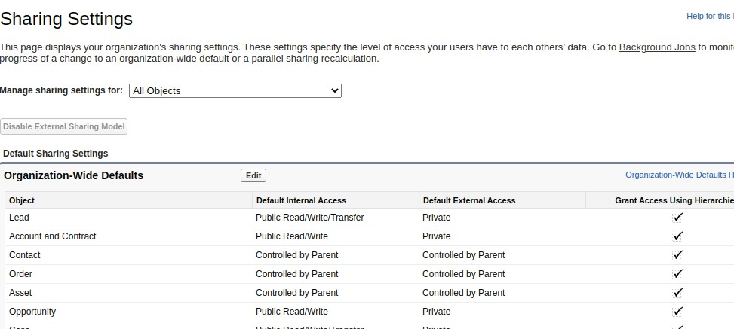
Task: Open the Help for this Page link
Action: (x=709, y=16)
